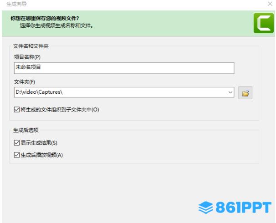Click the blue stacked layers watermark icon

point(205,208)
